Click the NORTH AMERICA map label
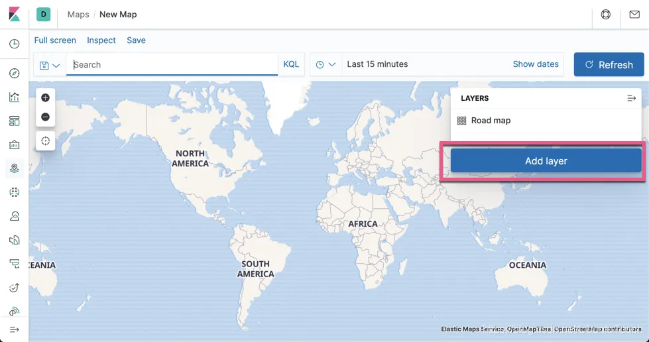 pos(190,158)
